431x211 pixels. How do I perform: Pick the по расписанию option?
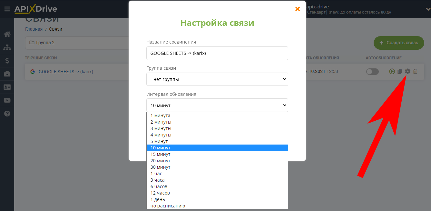point(217,206)
